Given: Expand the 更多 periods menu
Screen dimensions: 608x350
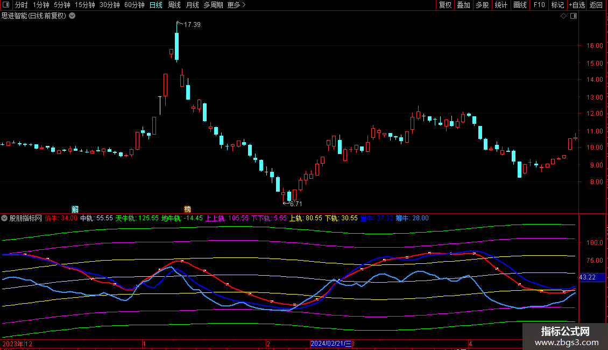Looking at the screenshot, I should 236,5.
